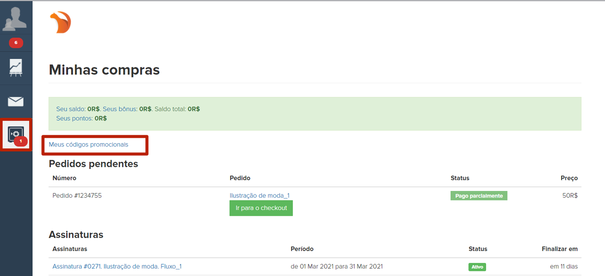Viewport: 605px width, 276px height.
Task: Open Assinatura #0271 subscription link
Action: tap(116, 266)
